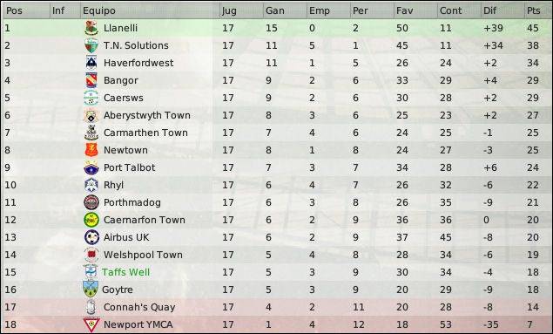Open the Taffs Well team link
Viewport: 553px width, 334px height.
(126, 272)
